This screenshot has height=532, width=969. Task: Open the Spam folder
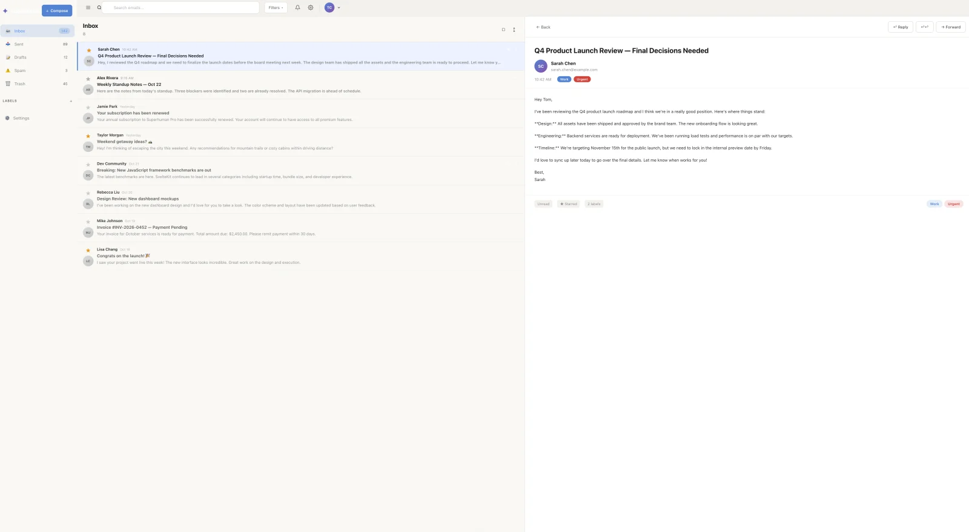click(37, 71)
